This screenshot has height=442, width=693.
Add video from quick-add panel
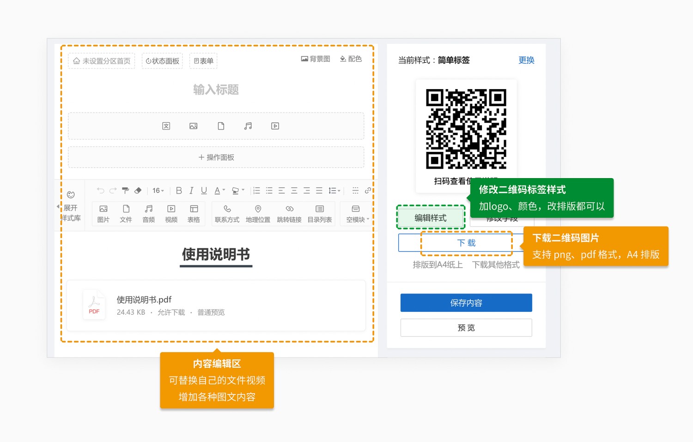[x=275, y=126]
